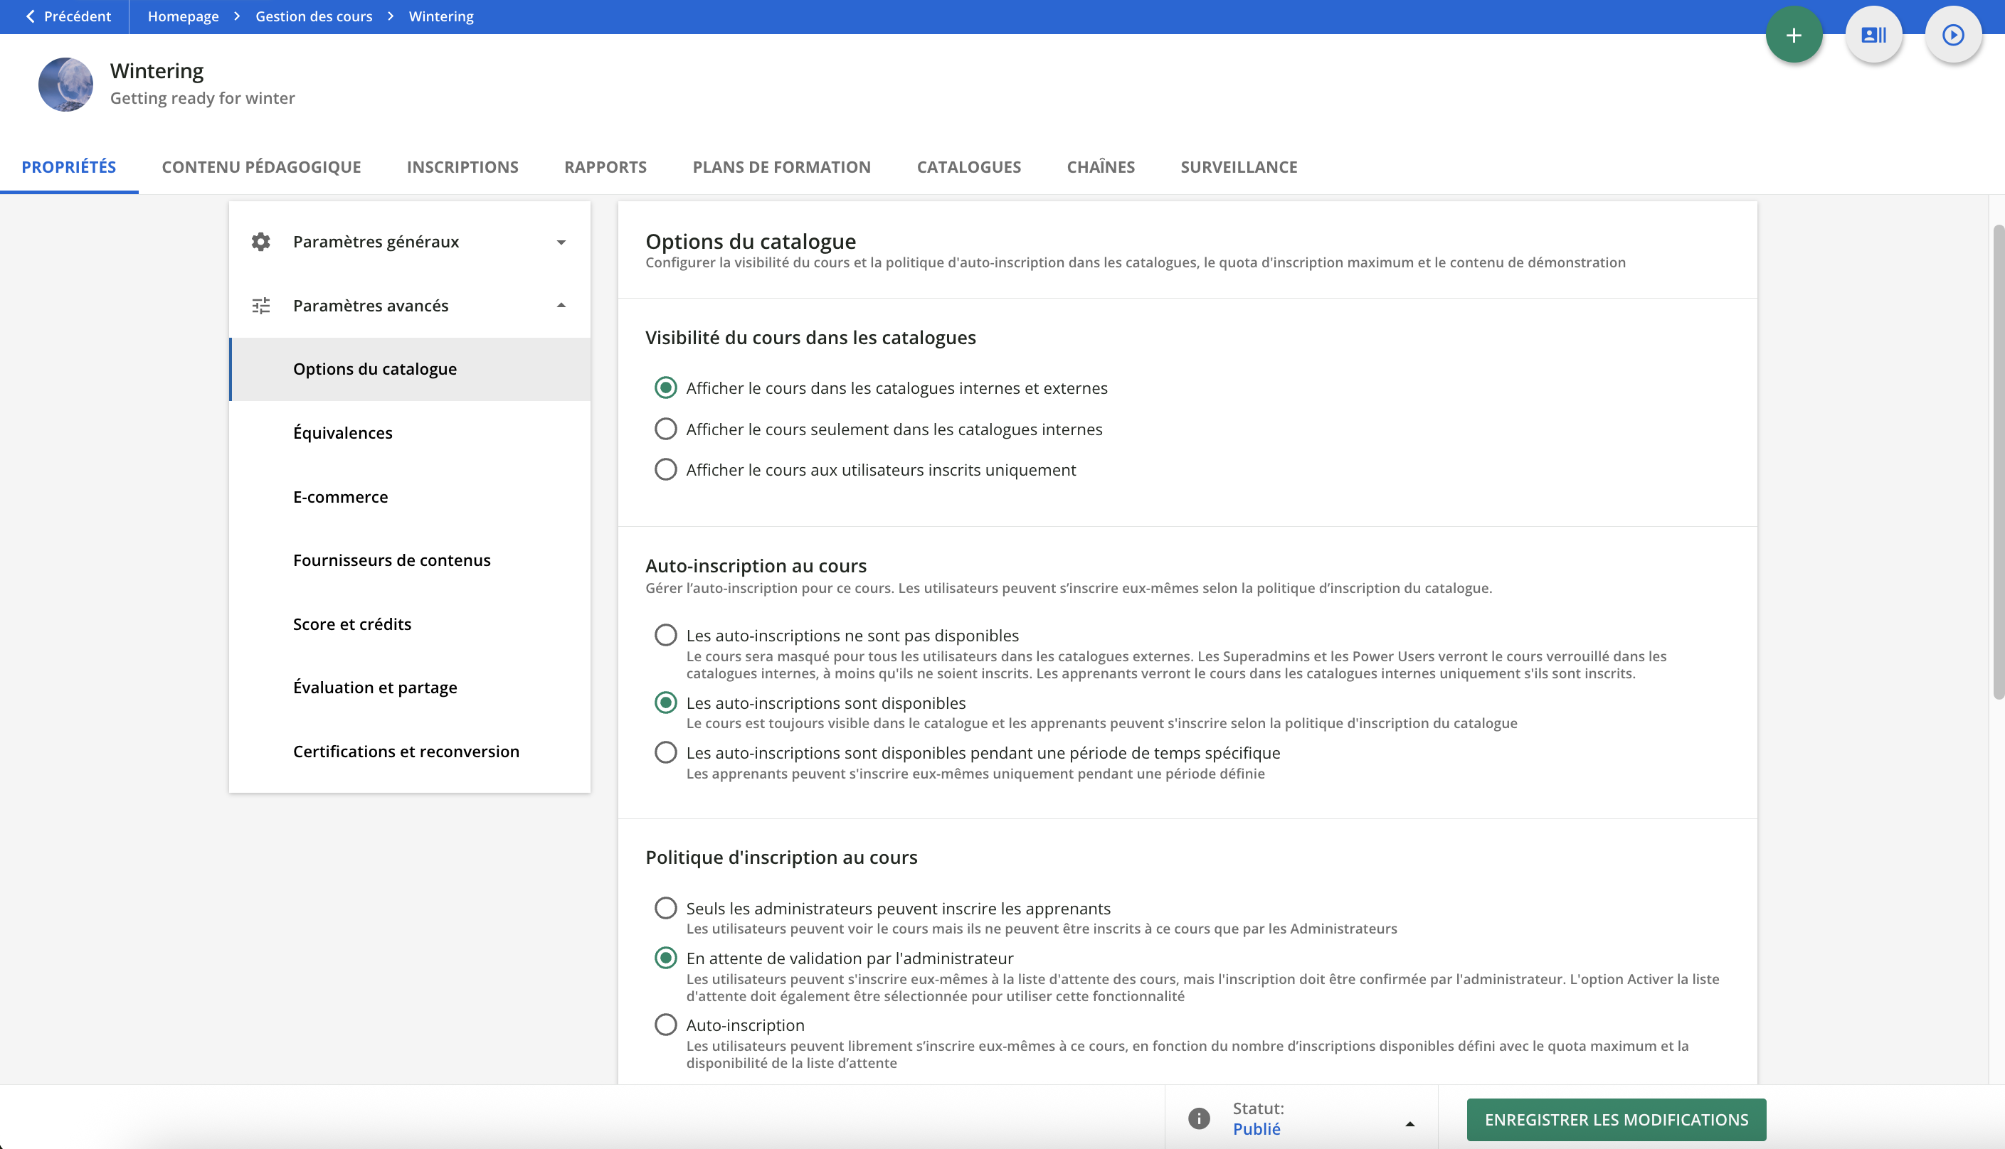
Task: Click the Wintering course thumbnail image
Action: coord(65,85)
